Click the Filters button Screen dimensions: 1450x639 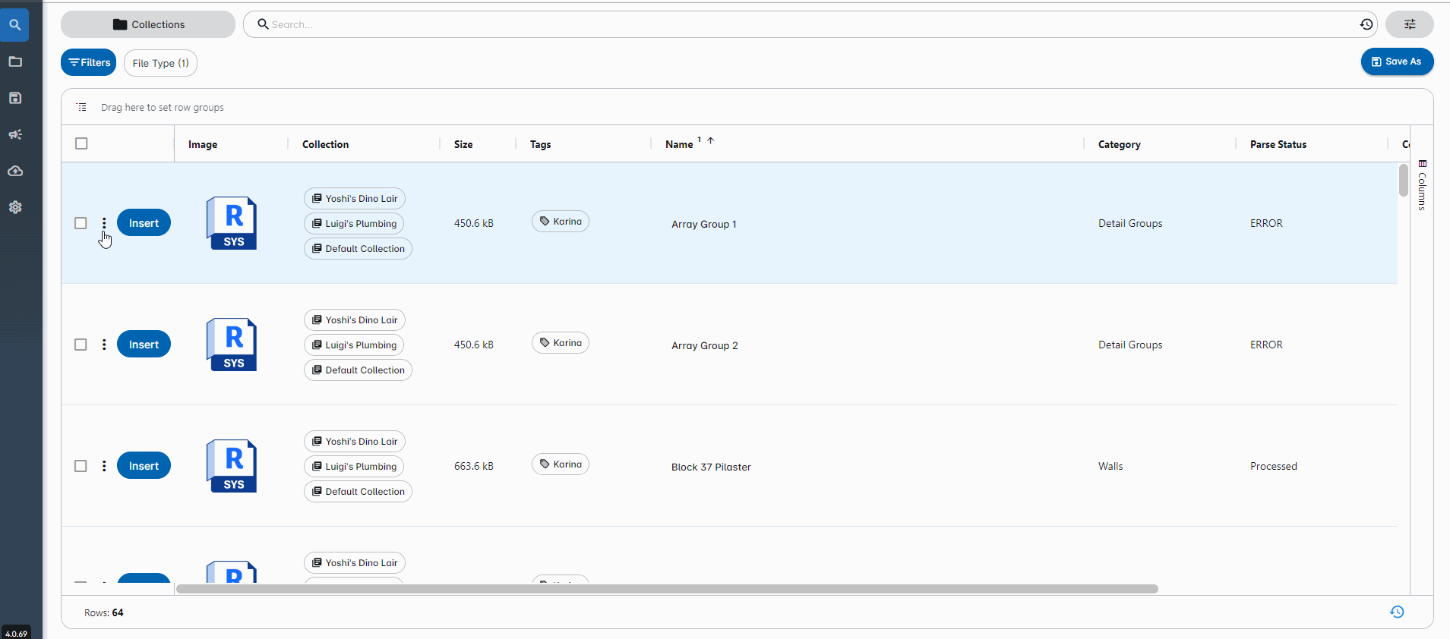tap(88, 63)
